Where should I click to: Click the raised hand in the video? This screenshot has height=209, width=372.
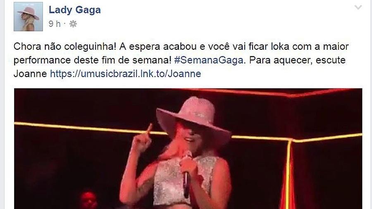tap(142, 141)
